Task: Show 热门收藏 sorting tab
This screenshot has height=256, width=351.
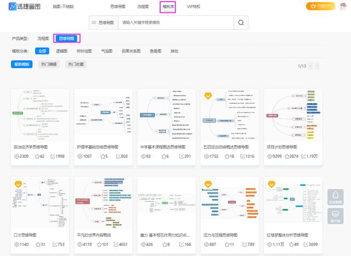Action: pos(76,64)
